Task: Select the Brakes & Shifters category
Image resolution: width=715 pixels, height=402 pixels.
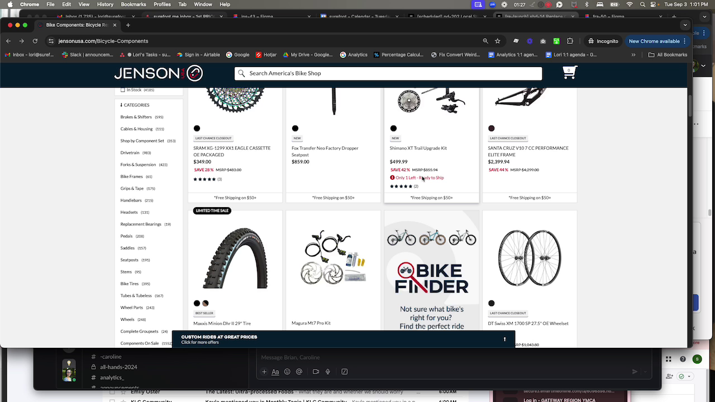Action: click(136, 117)
